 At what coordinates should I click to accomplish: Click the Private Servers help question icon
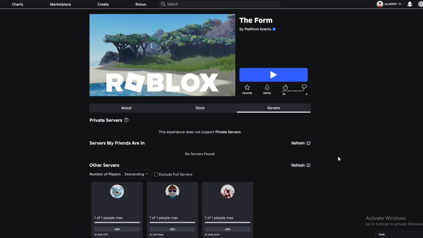pos(126,120)
